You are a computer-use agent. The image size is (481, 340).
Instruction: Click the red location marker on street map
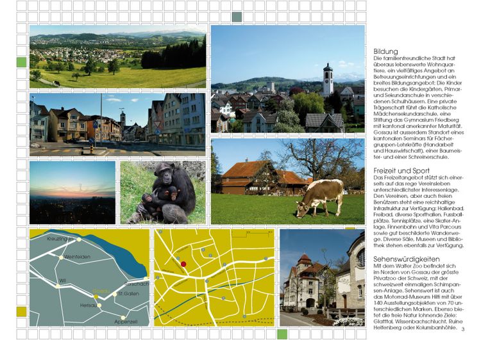pyautogui.click(x=183, y=264)
